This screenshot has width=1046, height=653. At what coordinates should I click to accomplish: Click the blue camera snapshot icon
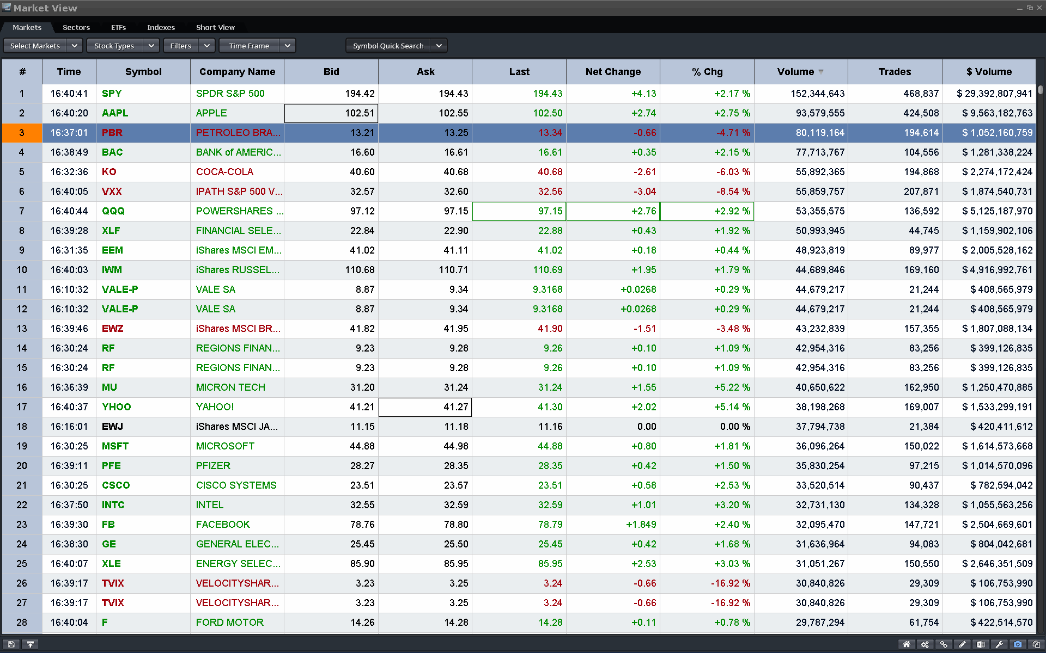(x=1018, y=644)
